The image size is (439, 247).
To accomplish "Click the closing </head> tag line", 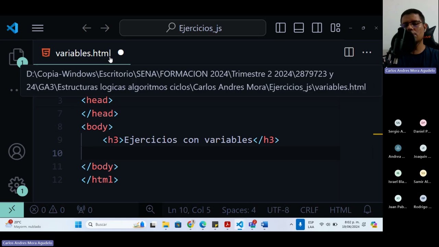I will click(x=100, y=114).
